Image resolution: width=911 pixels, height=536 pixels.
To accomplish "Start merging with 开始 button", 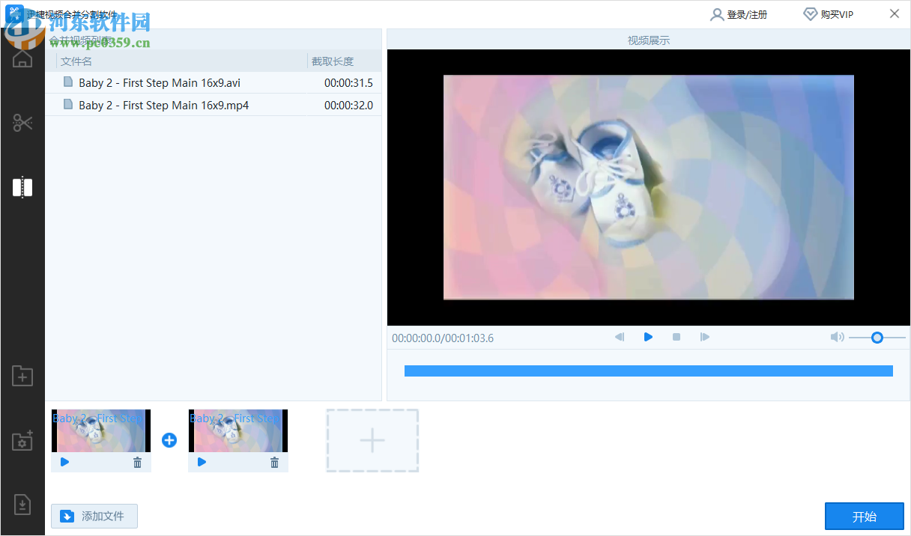I will (x=864, y=517).
